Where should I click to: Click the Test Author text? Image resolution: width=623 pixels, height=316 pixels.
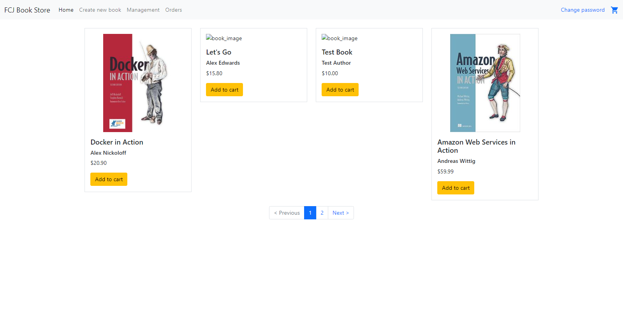(x=336, y=63)
